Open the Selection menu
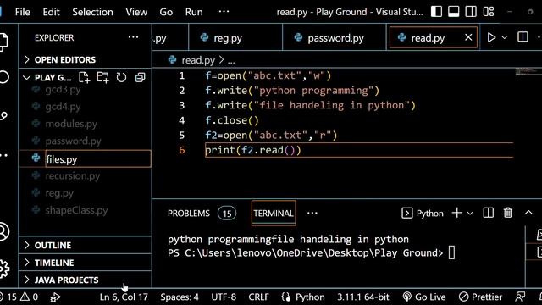542x305 pixels. click(92, 12)
